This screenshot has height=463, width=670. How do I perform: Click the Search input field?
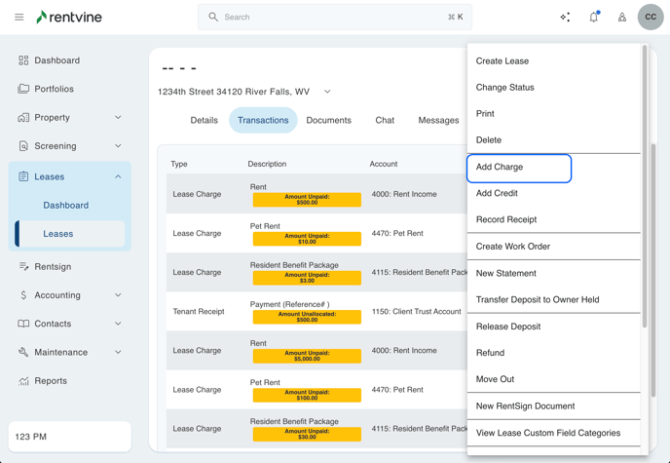click(331, 18)
